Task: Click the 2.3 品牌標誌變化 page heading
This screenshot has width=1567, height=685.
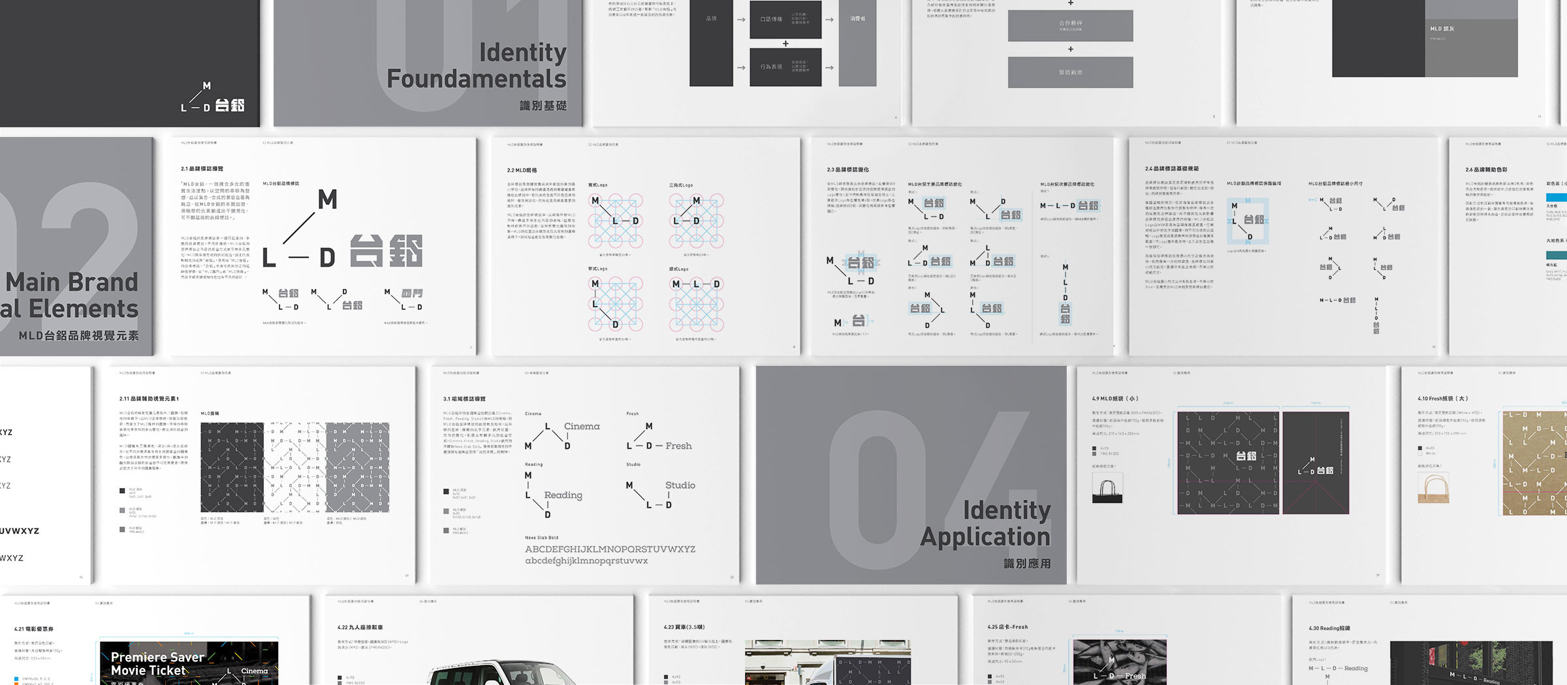Action: (847, 170)
